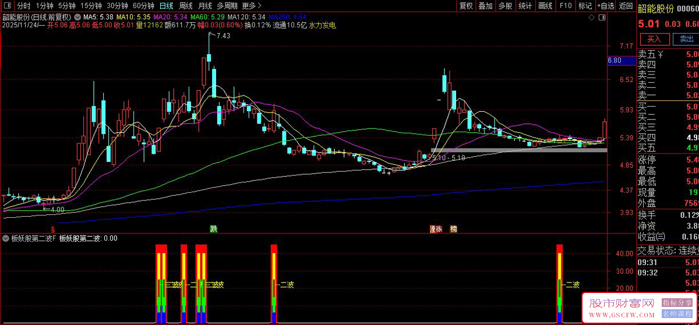
Task: Click the 返回 back button
Action: (626, 6)
